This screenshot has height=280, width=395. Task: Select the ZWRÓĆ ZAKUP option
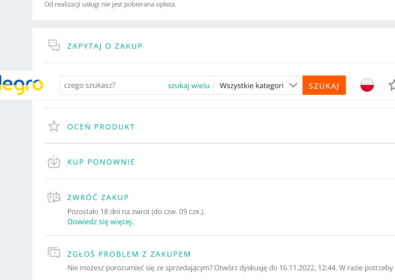[x=98, y=197]
